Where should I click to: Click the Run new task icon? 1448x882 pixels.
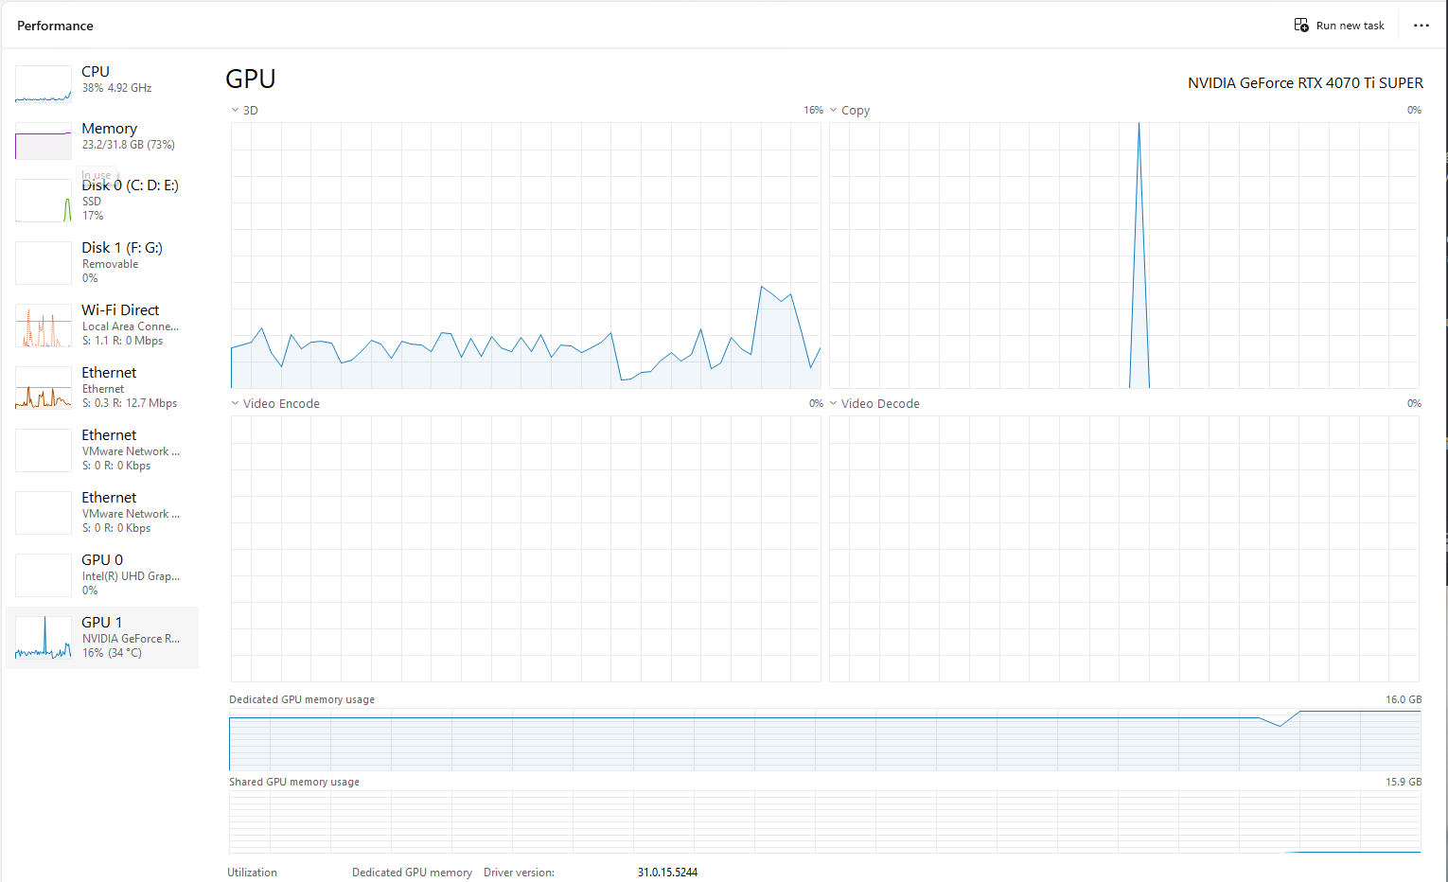click(x=1301, y=26)
